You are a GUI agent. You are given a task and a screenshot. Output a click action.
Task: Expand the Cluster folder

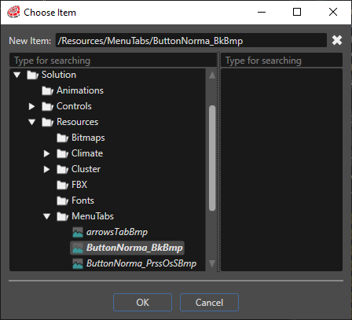coord(46,169)
